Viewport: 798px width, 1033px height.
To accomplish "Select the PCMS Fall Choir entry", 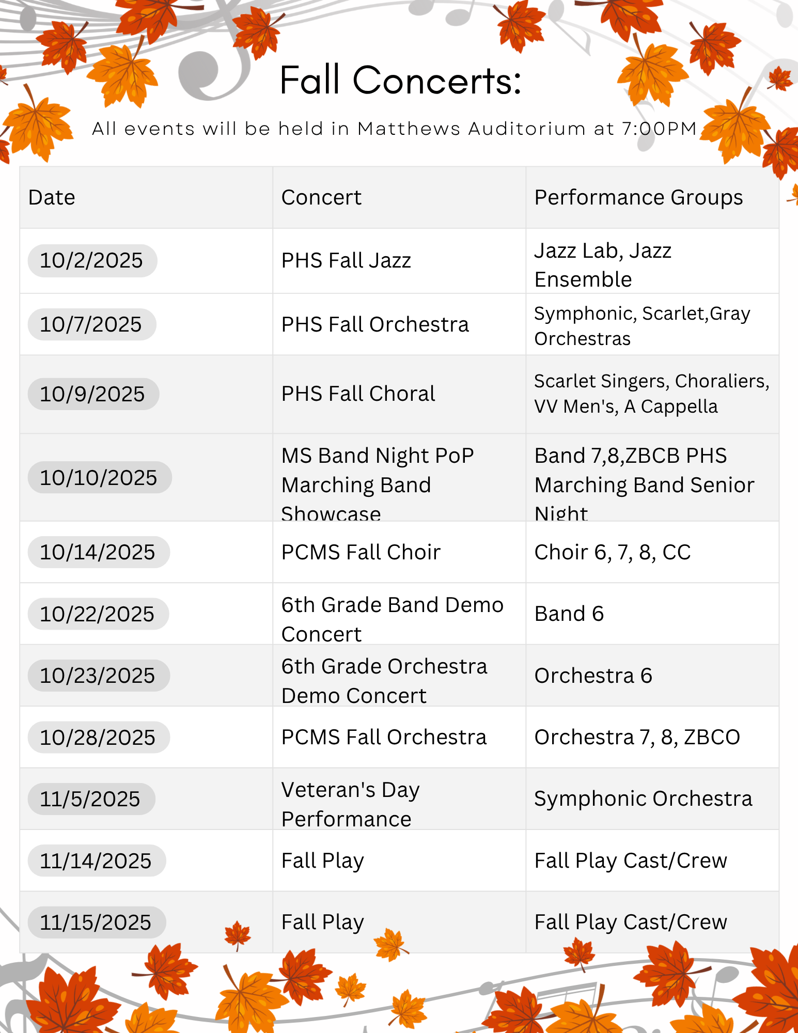I will [x=361, y=552].
